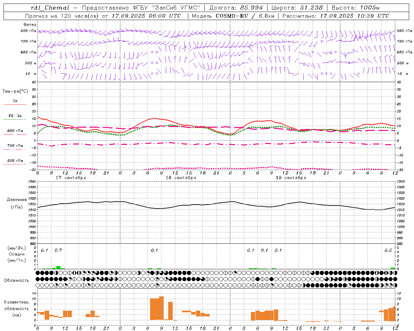
Task: Select the 'Предоставлено ФГБУ ЗапСиб УГМС' provider text
Action: (x=141, y=8)
